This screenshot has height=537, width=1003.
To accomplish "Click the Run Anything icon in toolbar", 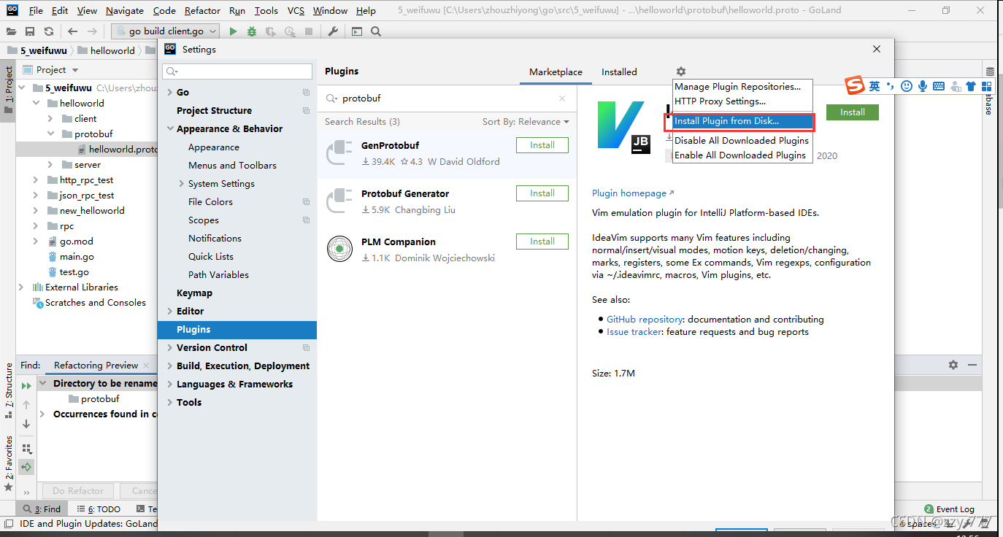I will [357, 31].
